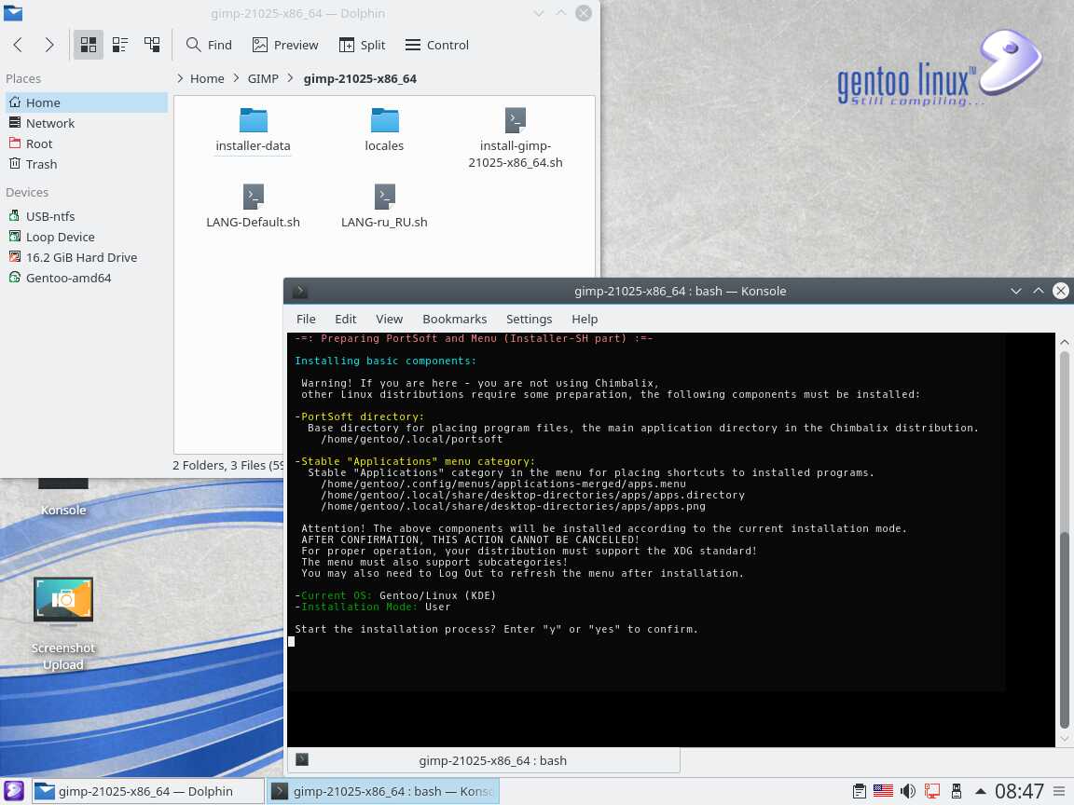Open Konsole File menu

[306, 319]
